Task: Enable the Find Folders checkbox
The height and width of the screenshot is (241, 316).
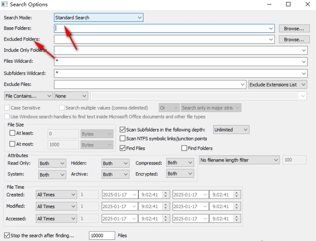Action: tap(184, 148)
